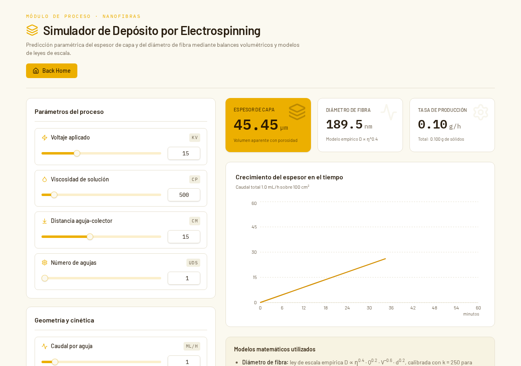The height and width of the screenshot is (366, 521).
Task: Click the thickness growth line in the chart
Action: 323,281
